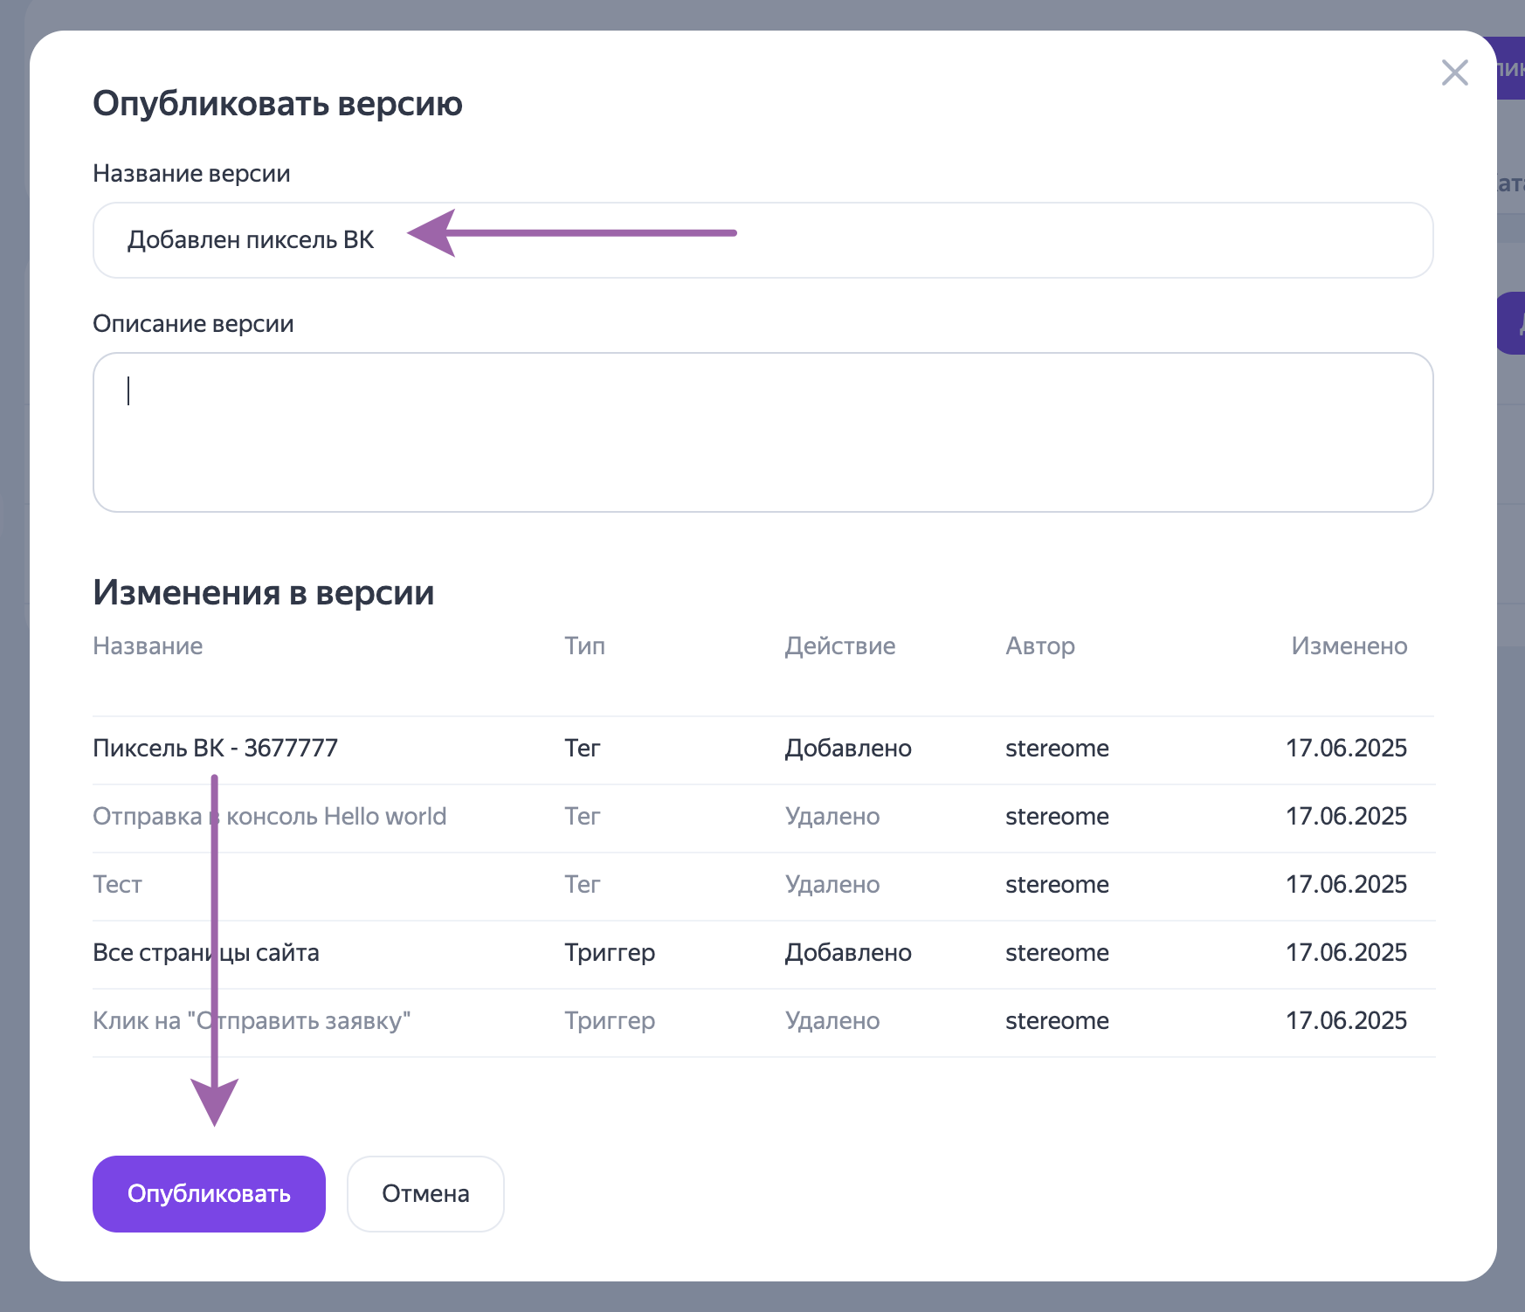
Task: Select the 'Клик на Отправить заявку' trigger
Action: coord(253,1020)
